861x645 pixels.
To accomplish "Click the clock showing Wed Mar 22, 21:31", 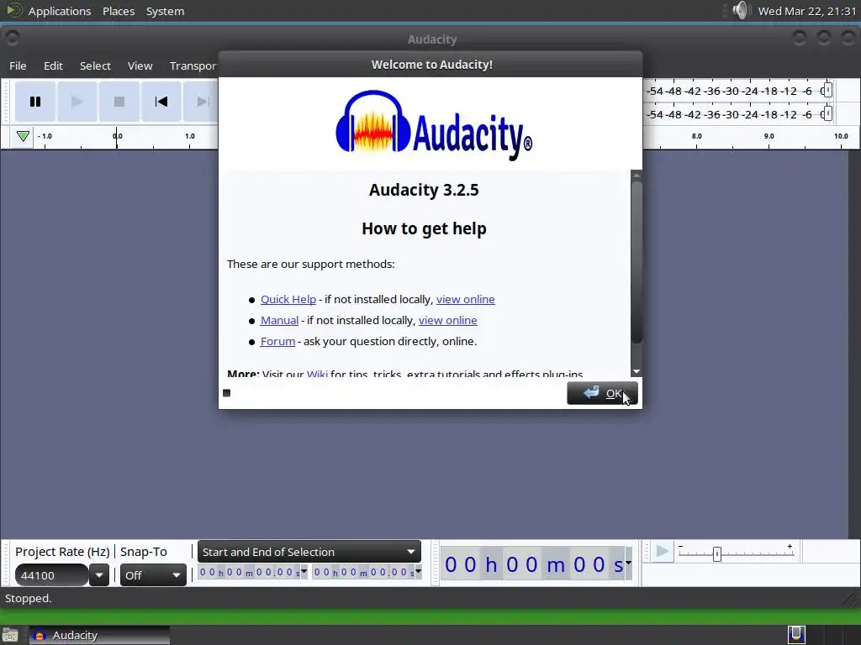I will (x=806, y=11).
